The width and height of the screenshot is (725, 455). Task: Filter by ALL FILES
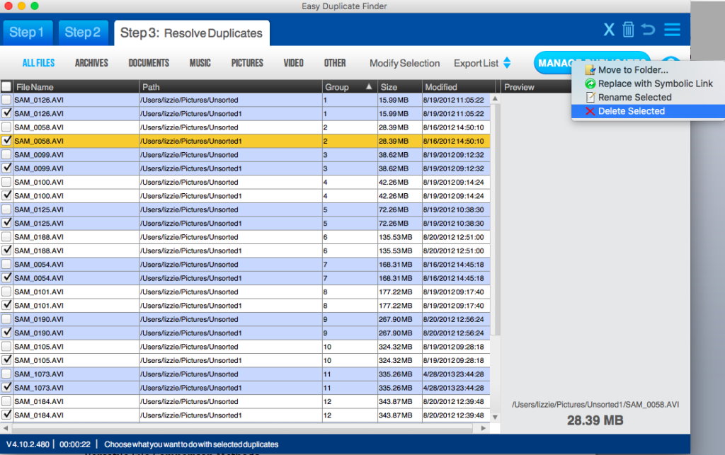[38, 63]
